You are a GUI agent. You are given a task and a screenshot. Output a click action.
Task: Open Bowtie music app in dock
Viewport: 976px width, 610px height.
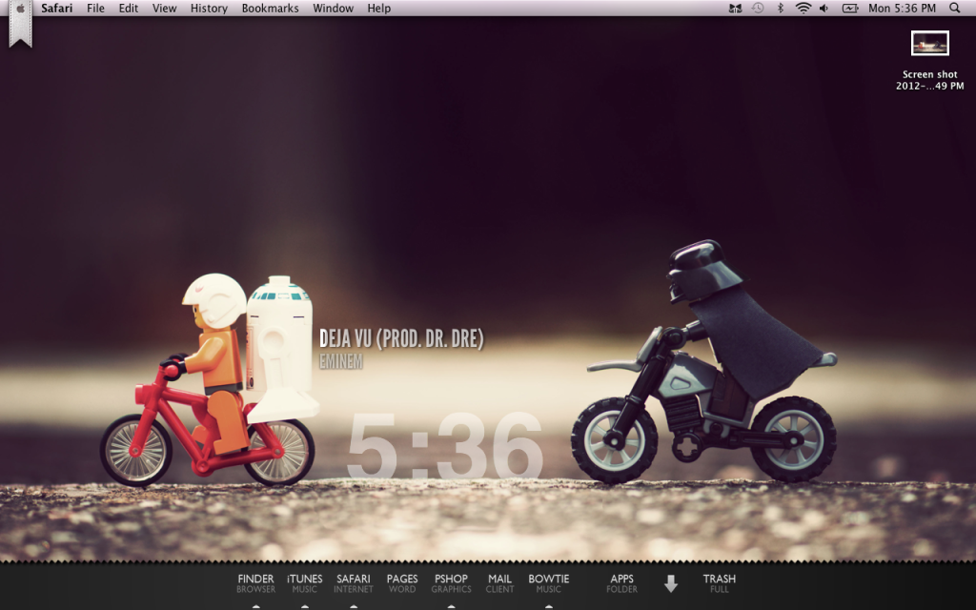[548, 583]
